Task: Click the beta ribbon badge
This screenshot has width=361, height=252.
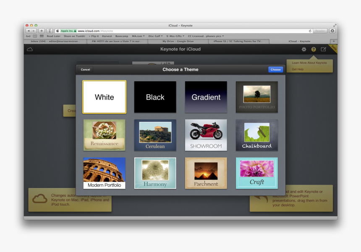Action: point(333,48)
